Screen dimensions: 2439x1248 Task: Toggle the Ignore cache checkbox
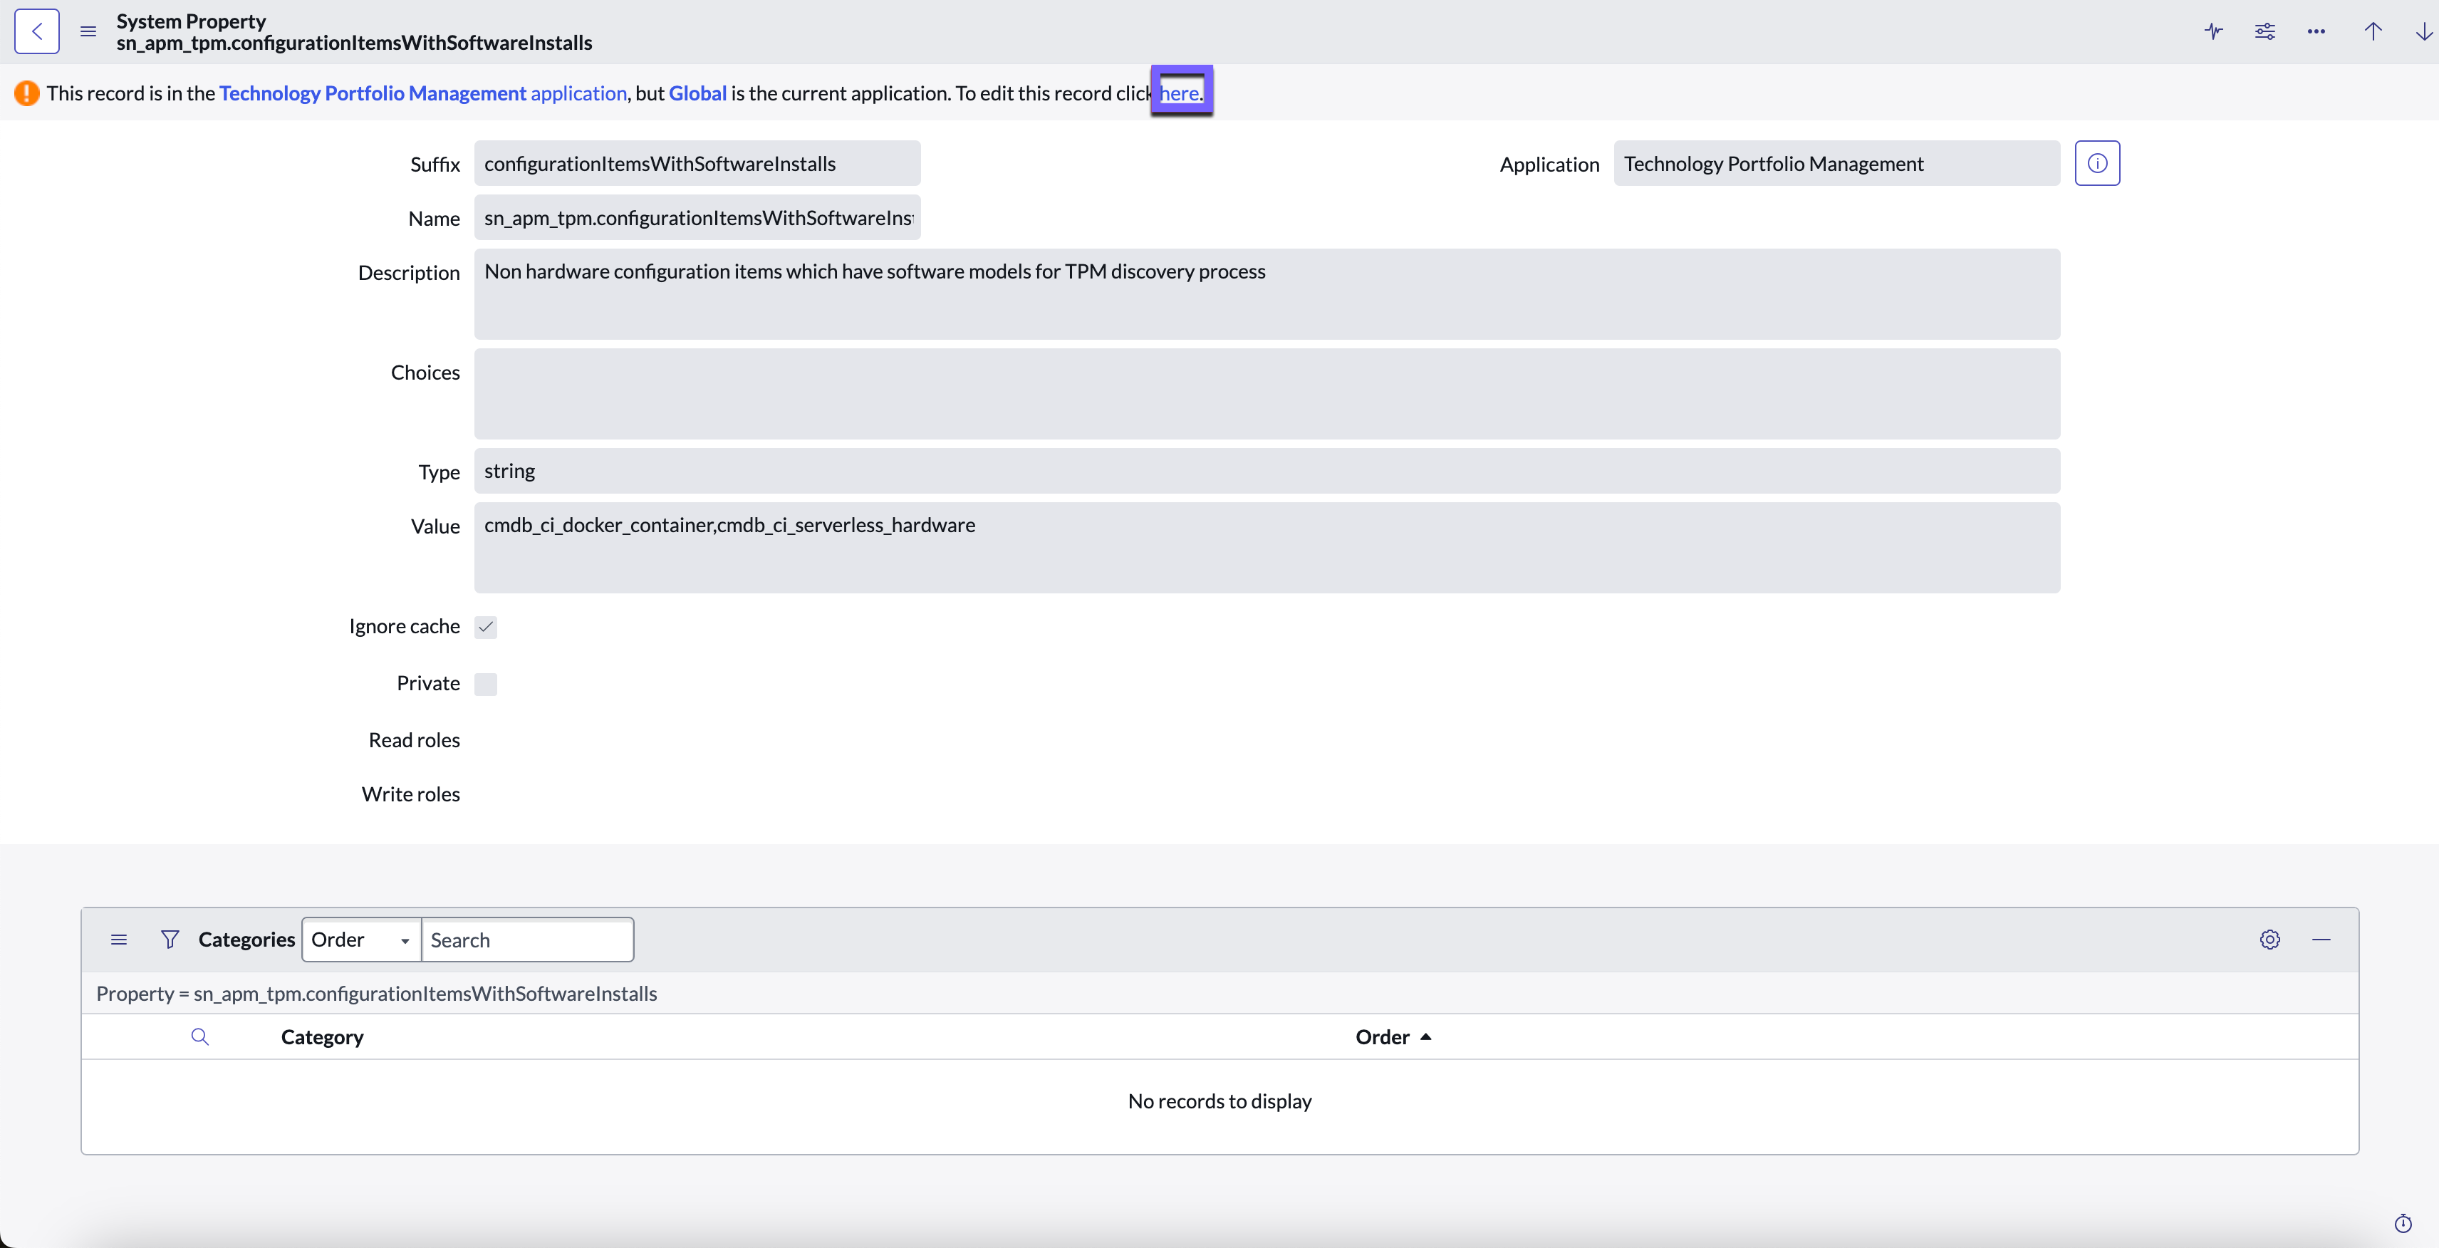(x=486, y=627)
